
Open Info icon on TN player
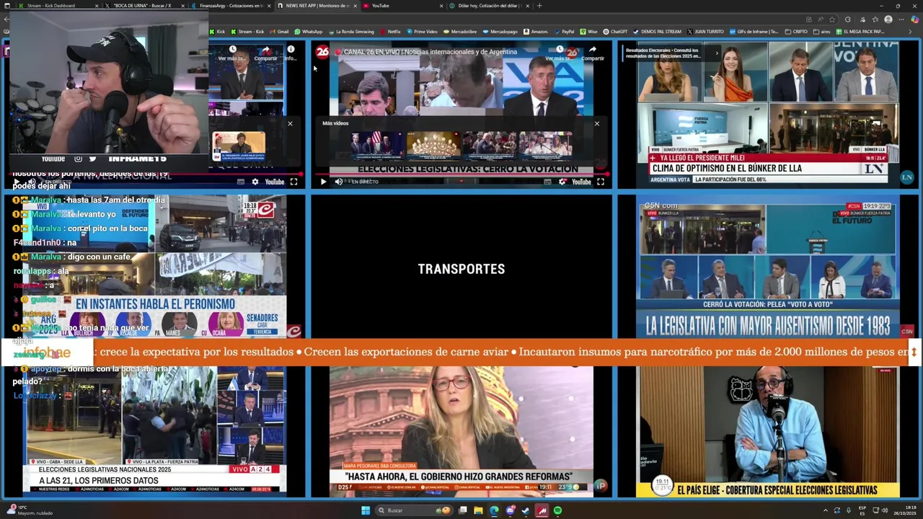click(x=291, y=53)
